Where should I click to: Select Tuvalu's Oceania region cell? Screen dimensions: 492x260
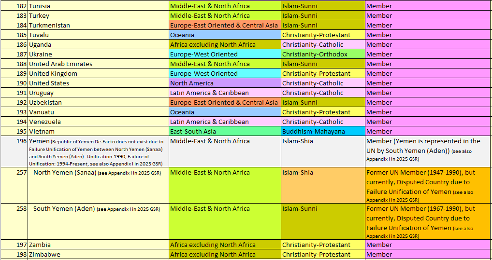coord(225,35)
